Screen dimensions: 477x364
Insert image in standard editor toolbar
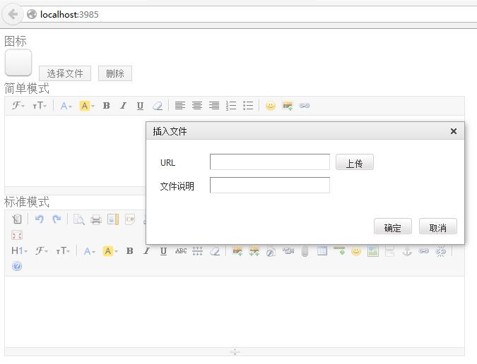(x=237, y=251)
